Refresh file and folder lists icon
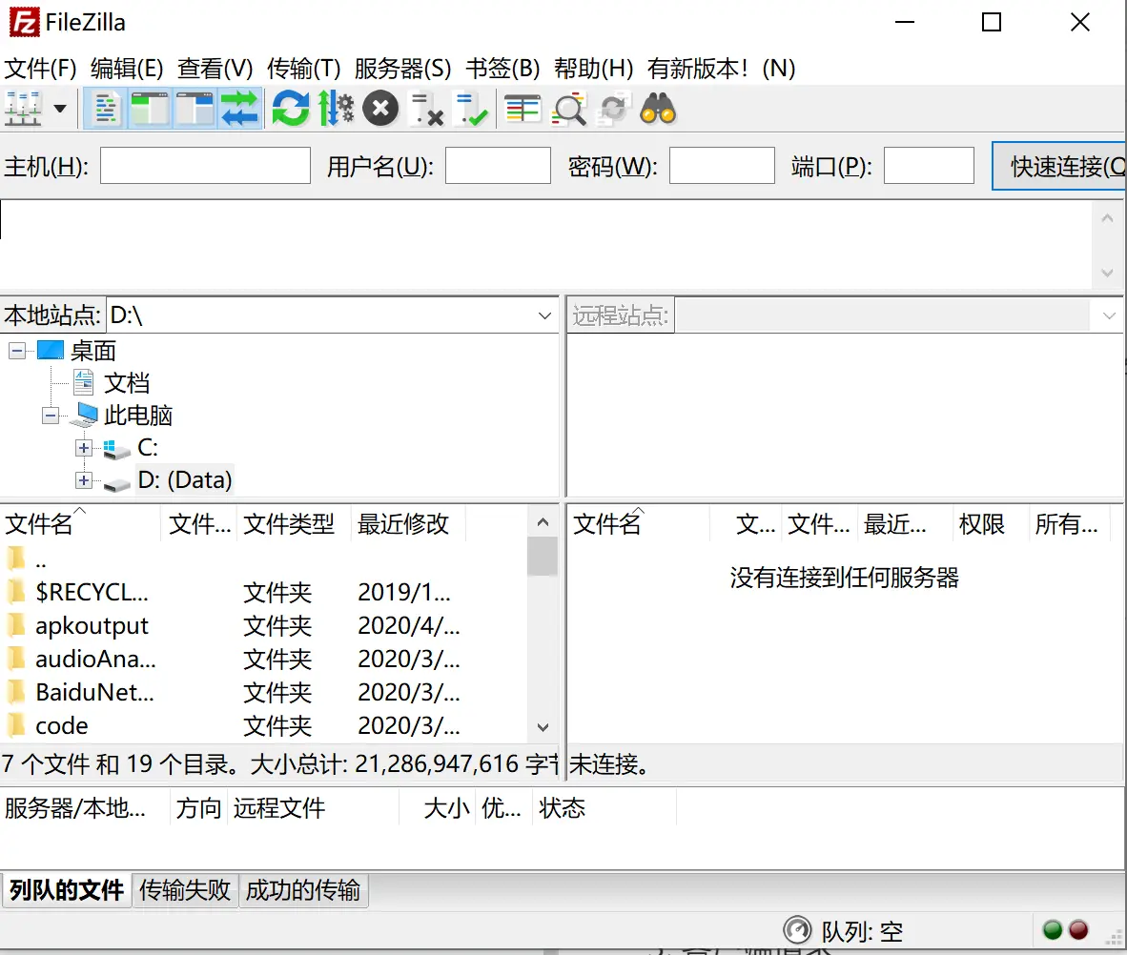The height and width of the screenshot is (955, 1127). 291,110
